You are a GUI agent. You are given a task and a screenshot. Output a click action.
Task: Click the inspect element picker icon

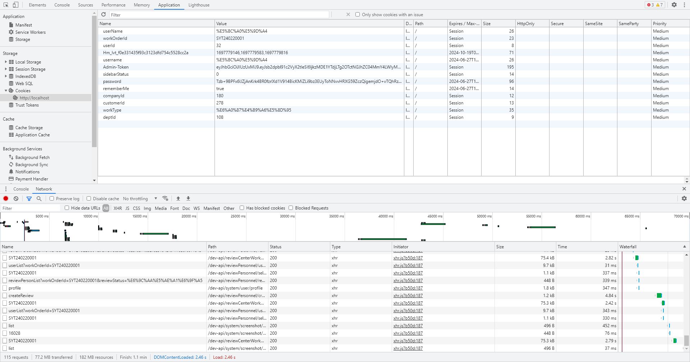pos(6,5)
